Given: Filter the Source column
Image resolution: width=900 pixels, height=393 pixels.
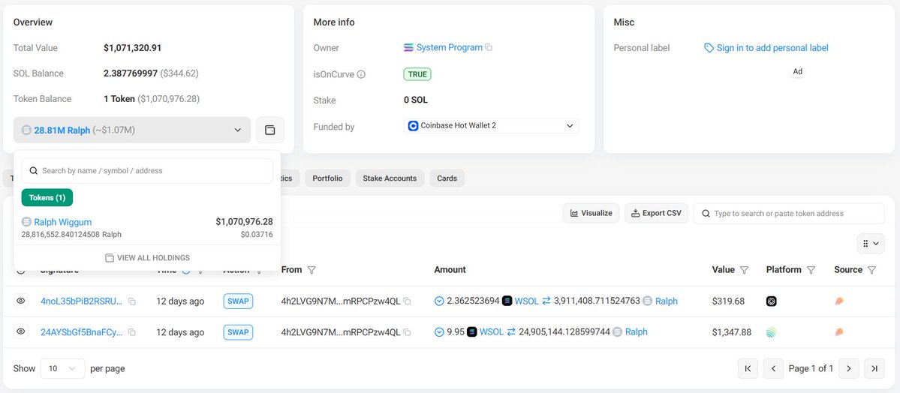Looking at the screenshot, I should click(871, 270).
